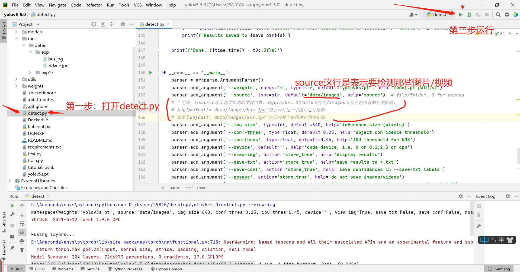Open Project panel options gear
This screenshot has width=520, height=272.
tap(123, 24)
